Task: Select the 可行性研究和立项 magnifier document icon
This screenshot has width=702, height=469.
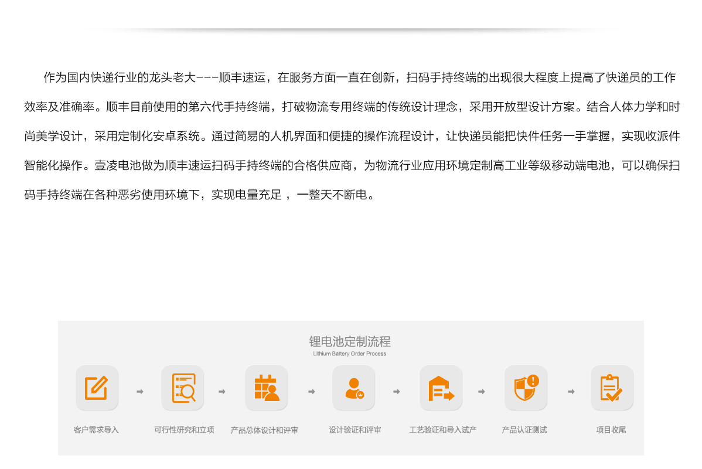Action: coord(183,388)
